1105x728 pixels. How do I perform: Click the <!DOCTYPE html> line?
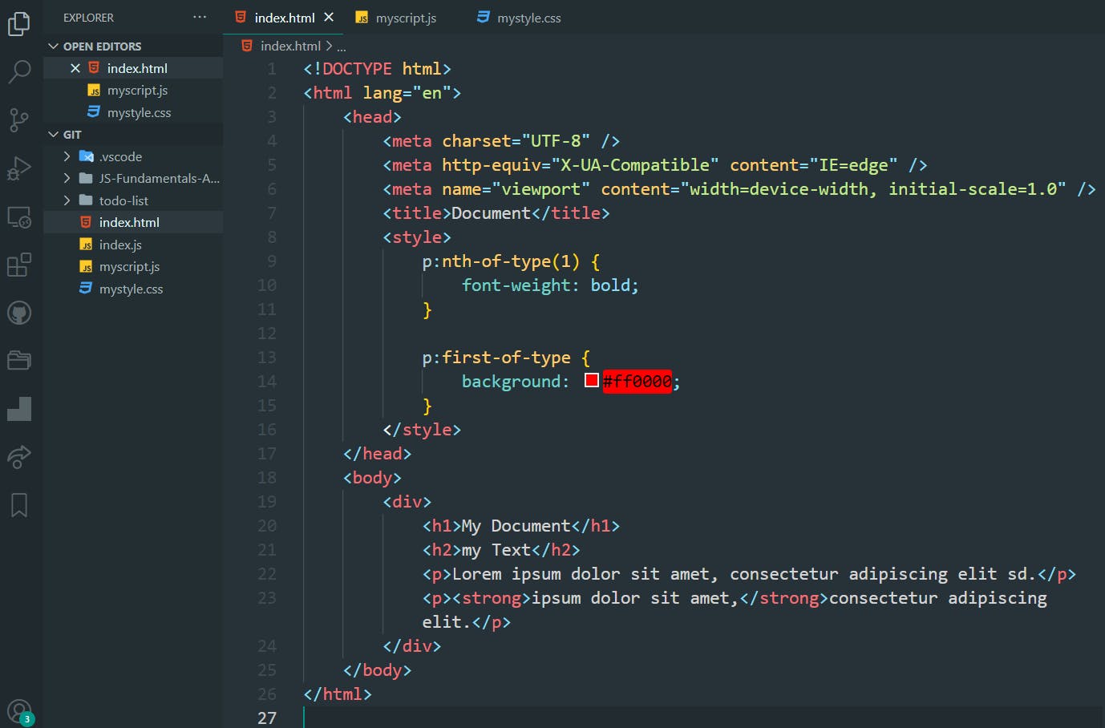click(377, 69)
